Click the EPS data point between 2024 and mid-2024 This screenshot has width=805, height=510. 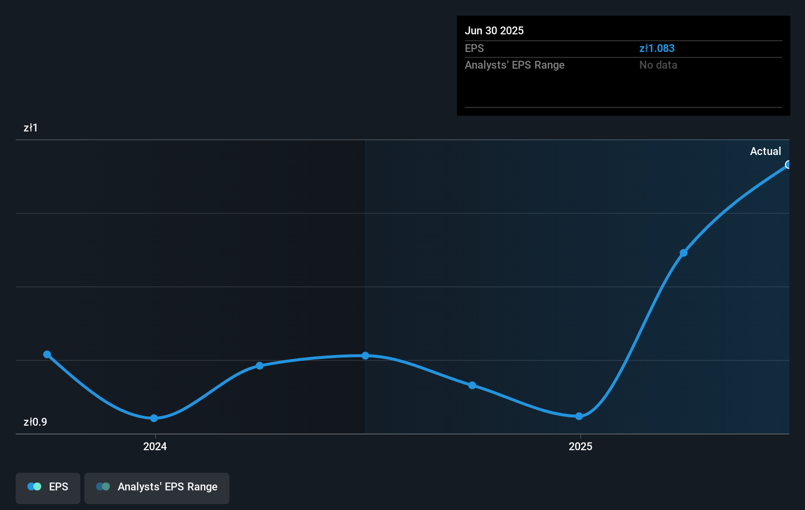pos(260,366)
